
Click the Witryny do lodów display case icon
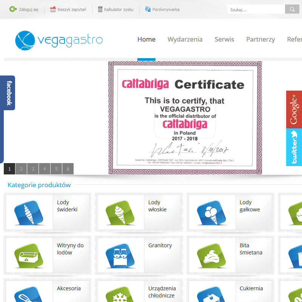pyautogui.click(x=29, y=256)
